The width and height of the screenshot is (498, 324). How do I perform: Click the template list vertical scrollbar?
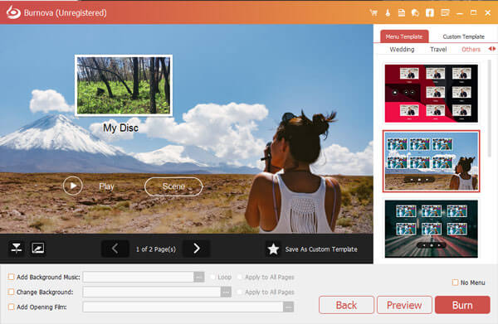point(490,109)
